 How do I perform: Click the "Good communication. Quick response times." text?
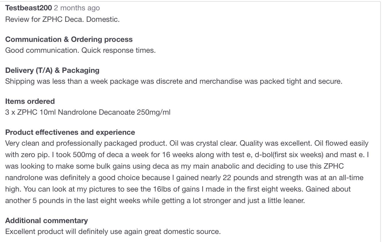pos(80,50)
